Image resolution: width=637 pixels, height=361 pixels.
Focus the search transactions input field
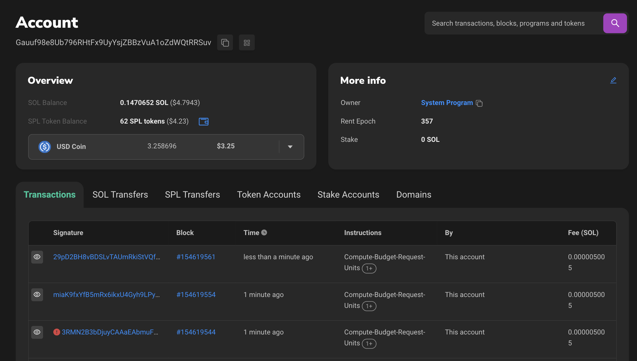coord(514,23)
